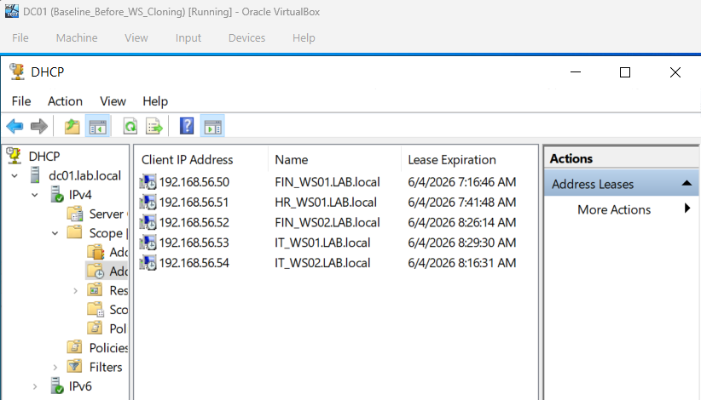
Task: Open the Help question mark icon
Action: 187,126
